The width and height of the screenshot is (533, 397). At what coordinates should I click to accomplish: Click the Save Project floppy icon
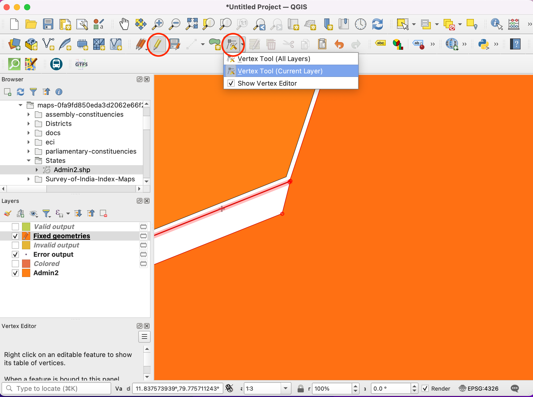click(48, 24)
